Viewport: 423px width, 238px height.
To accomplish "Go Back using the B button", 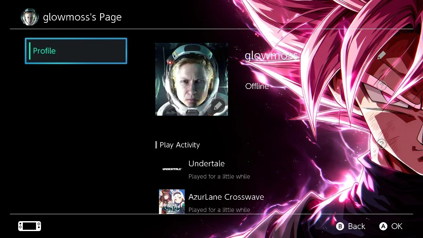I will (351, 226).
